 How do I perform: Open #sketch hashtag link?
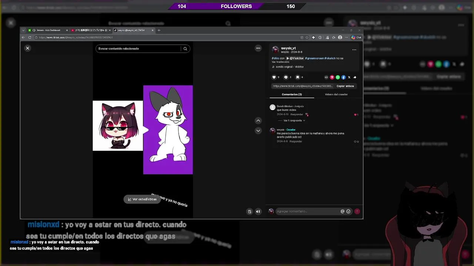[330, 58]
